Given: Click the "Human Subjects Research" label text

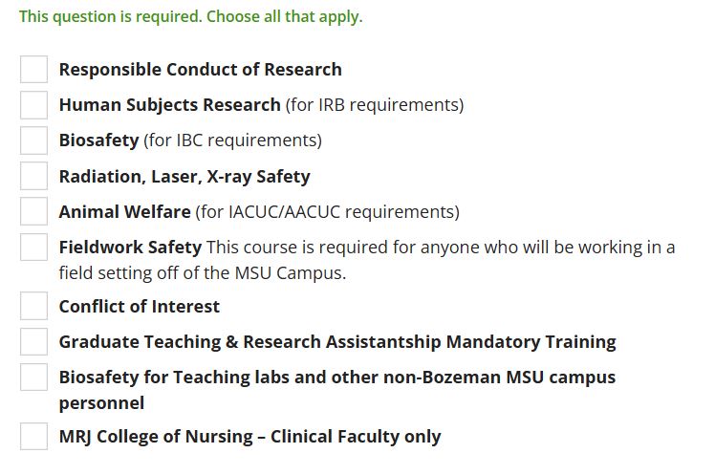Looking at the screenshot, I should (x=169, y=105).
